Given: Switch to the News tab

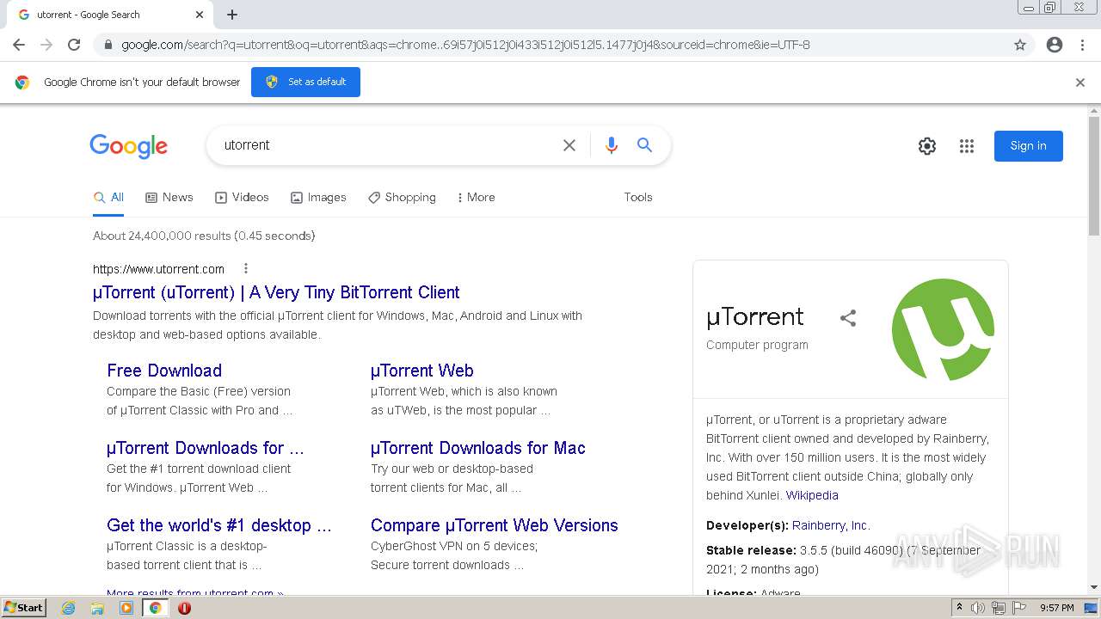Looking at the screenshot, I should pos(169,198).
